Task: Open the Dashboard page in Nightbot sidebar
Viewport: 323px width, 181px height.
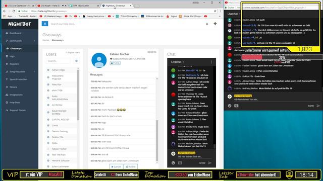Action: [16, 33]
